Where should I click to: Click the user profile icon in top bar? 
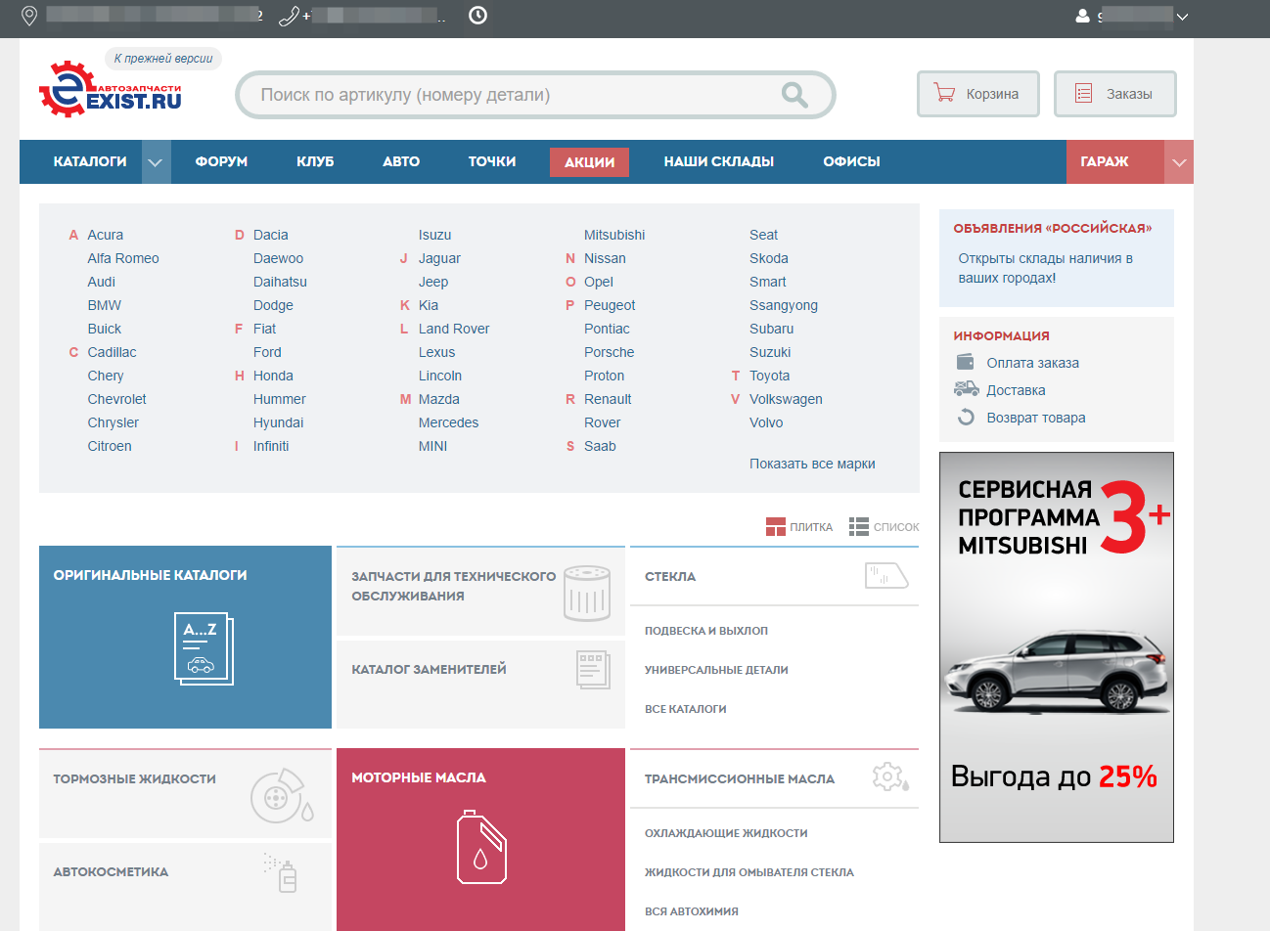(x=1082, y=17)
